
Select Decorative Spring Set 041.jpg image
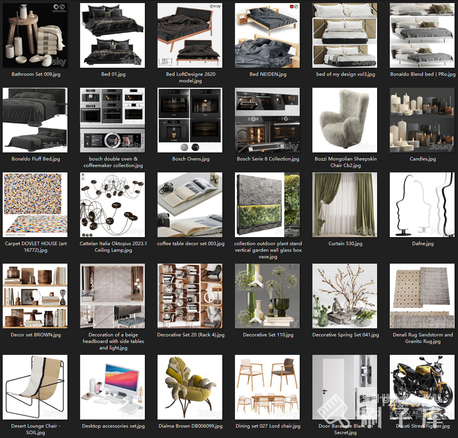(345, 296)
